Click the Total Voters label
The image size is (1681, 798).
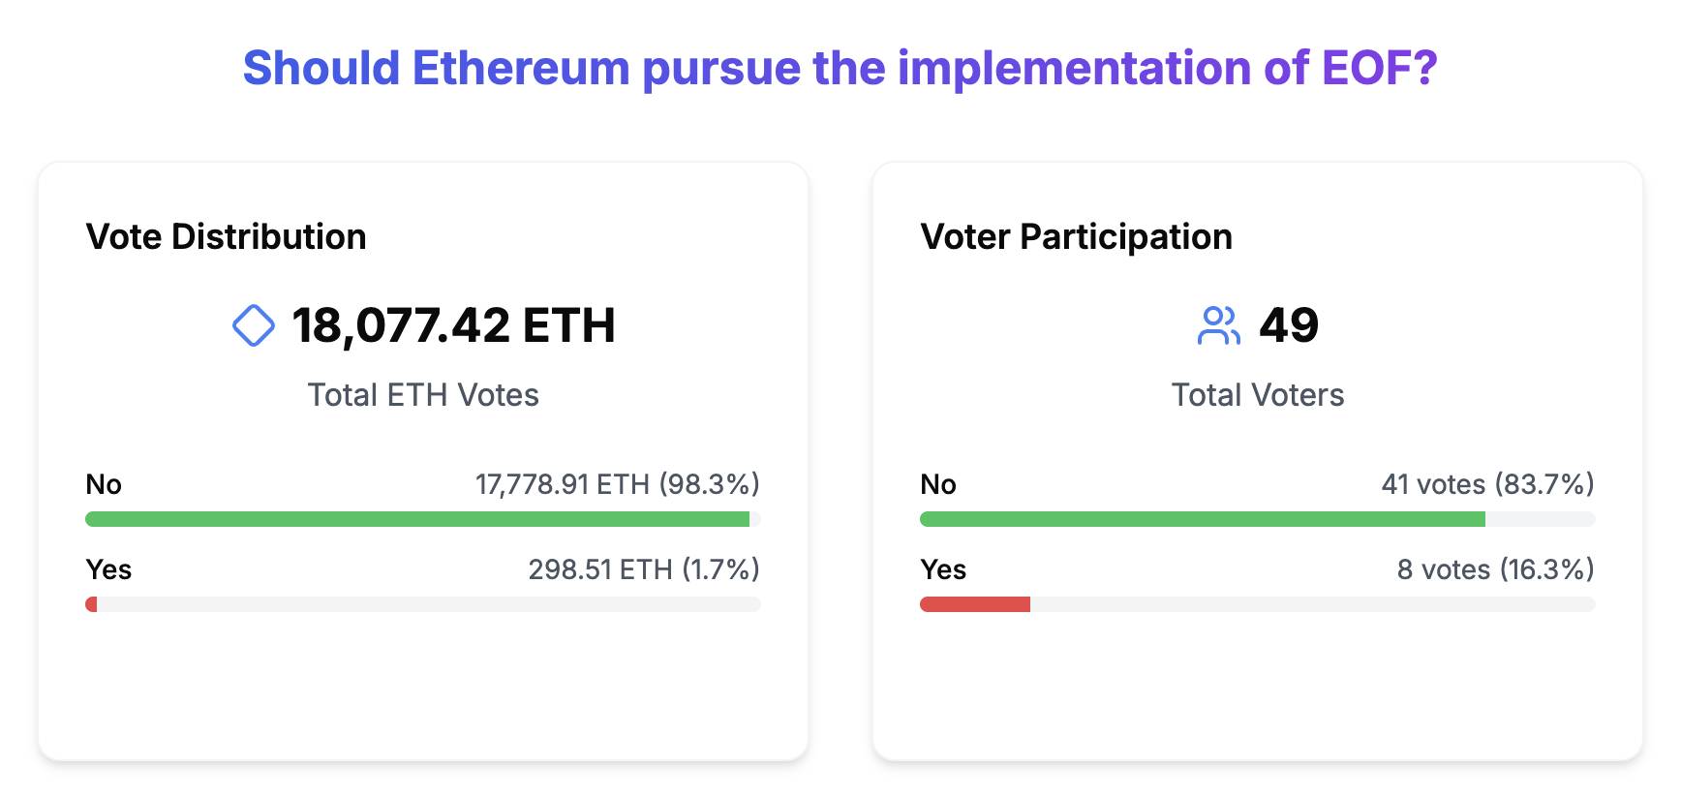tap(1258, 395)
